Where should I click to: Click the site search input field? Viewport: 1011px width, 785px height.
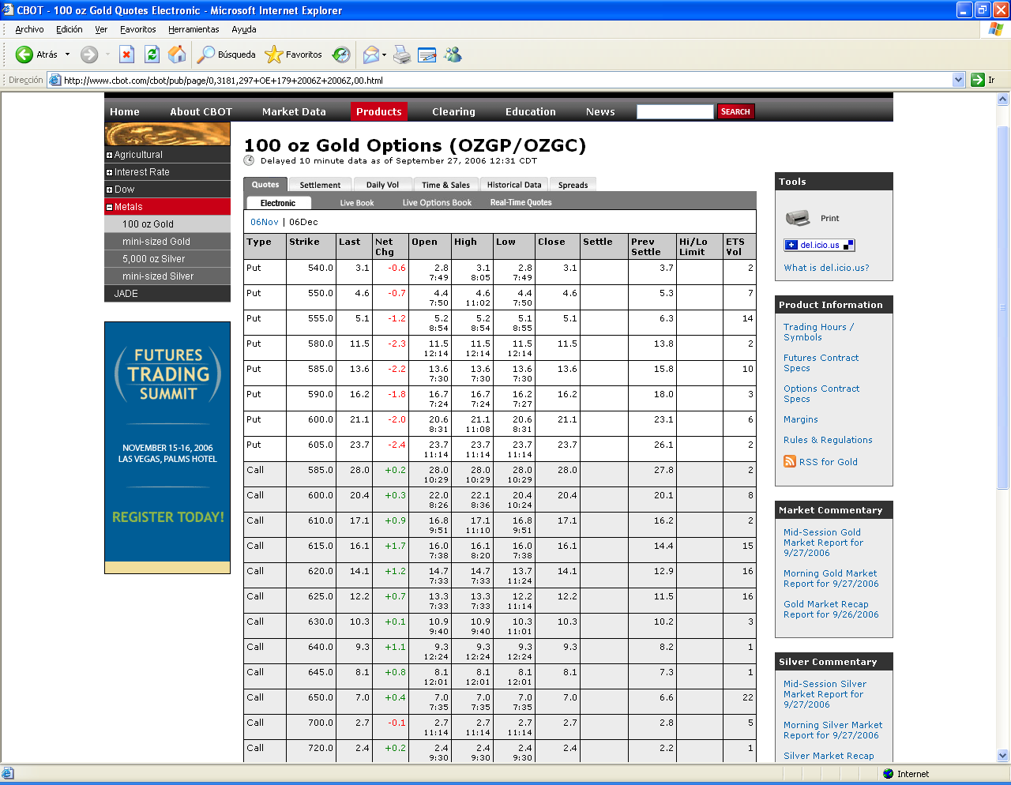pyautogui.click(x=675, y=111)
